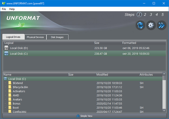Go to next step double-arrow button
The height and width of the screenshot is (119, 169).
(x=162, y=25)
